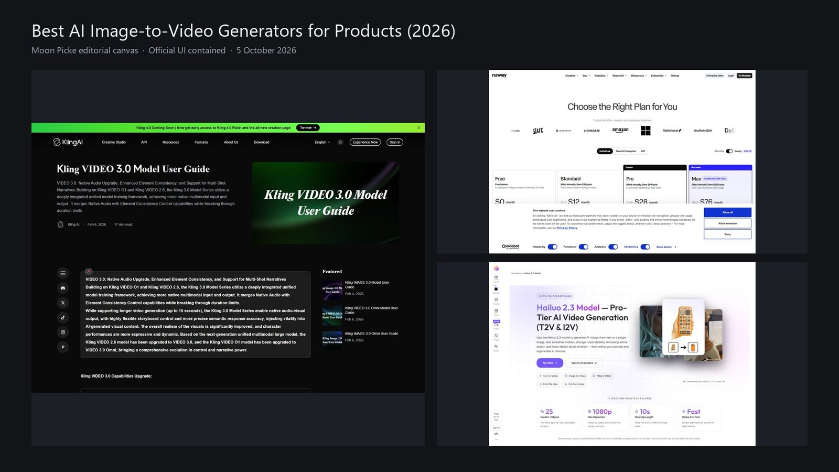Open Home in Hailuo sidebar
This screenshot has height=472, width=839.
coord(496,279)
